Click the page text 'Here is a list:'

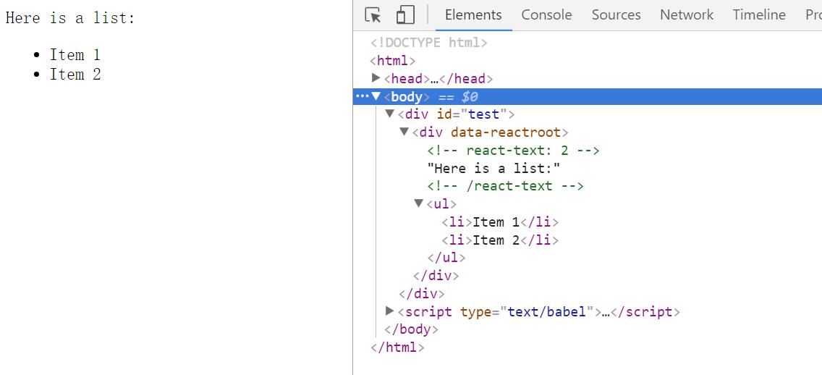click(x=70, y=18)
